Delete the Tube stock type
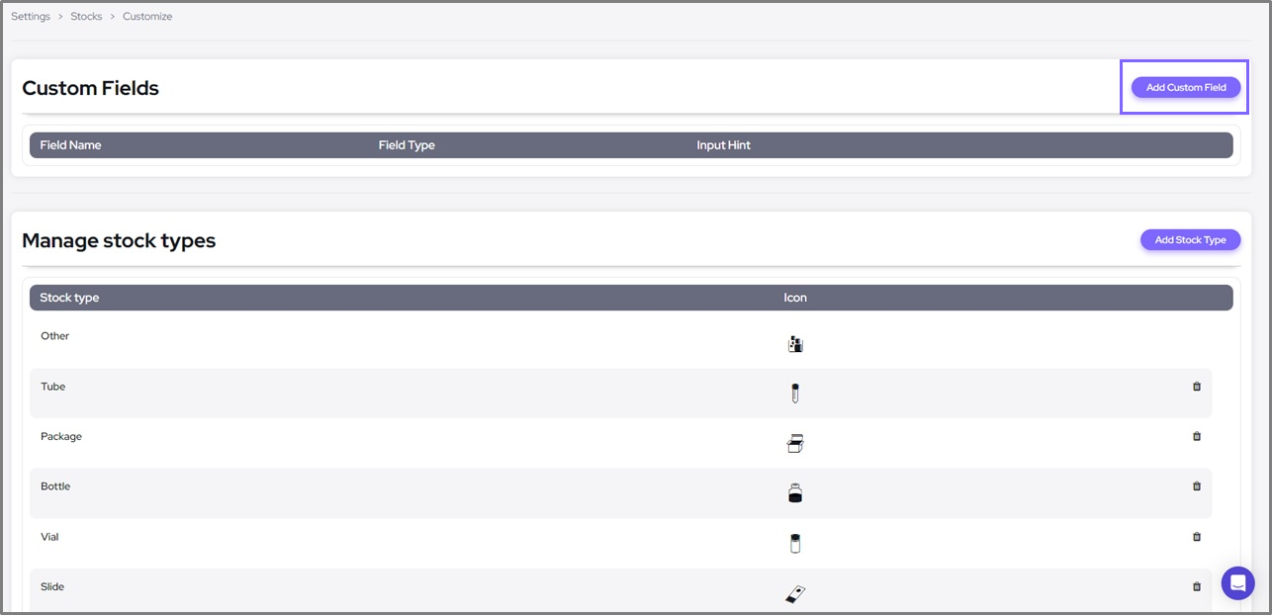This screenshot has height=616, width=1272. pos(1197,387)
